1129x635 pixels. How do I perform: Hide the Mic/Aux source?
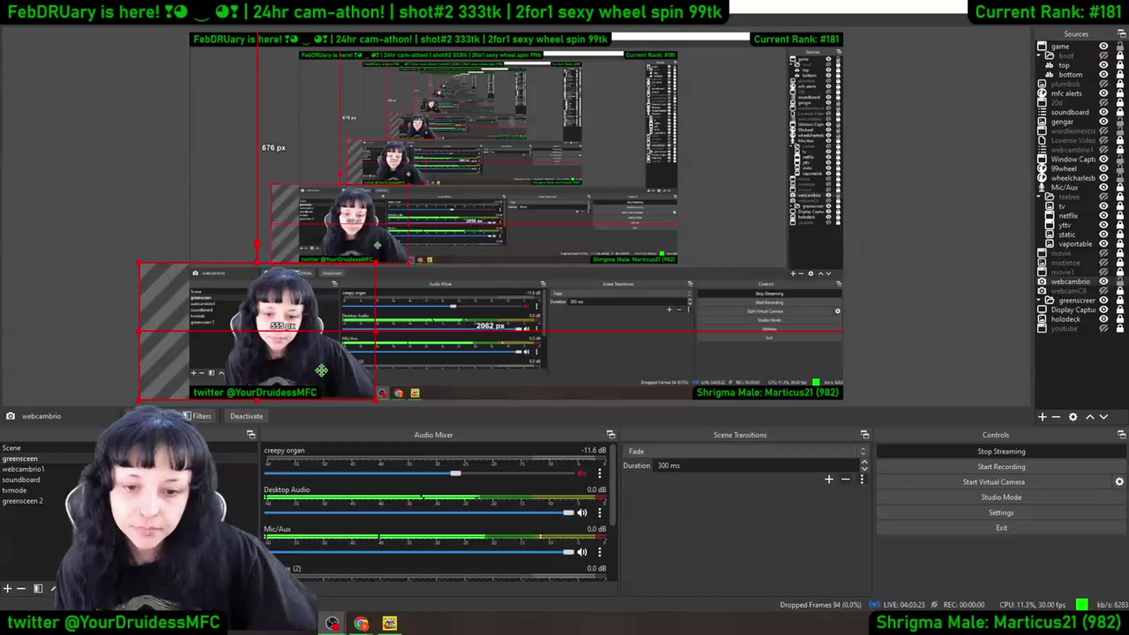tap(1104, 188)
